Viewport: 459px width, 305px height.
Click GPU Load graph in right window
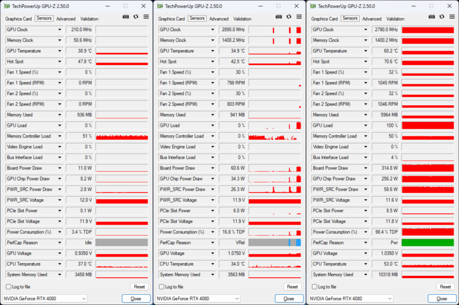click(x=427, y=126)
